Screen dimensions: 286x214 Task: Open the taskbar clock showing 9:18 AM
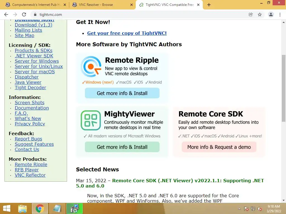pos(274,209)
